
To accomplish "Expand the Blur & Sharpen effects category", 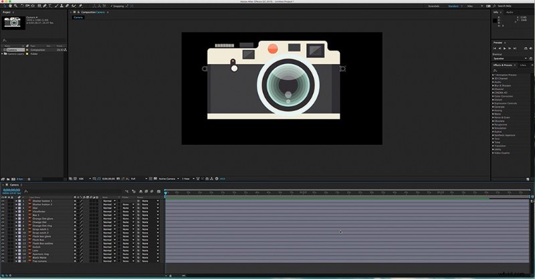I will (493, 85).
